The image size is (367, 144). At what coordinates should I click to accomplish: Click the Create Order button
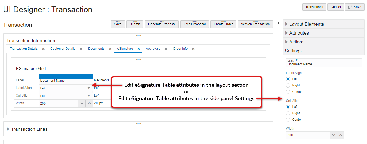pyautogui.click(x=223, y=24)
